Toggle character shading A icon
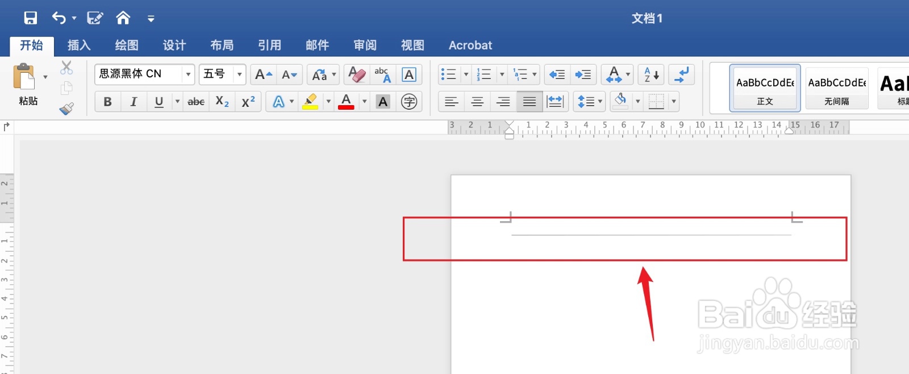The width and height of the screenshot is (909, 374). point(383,102)
